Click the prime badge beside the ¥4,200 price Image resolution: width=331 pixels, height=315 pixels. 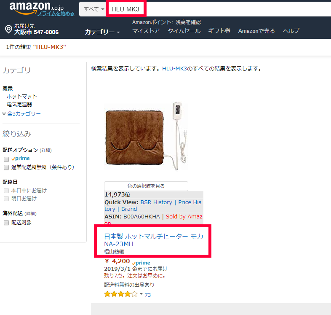141,263
